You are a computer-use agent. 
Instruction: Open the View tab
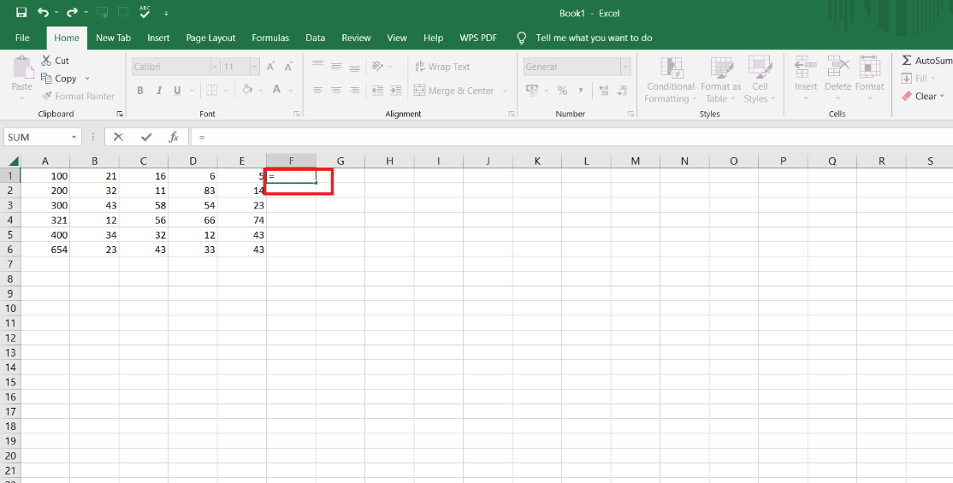coord(397,38)
